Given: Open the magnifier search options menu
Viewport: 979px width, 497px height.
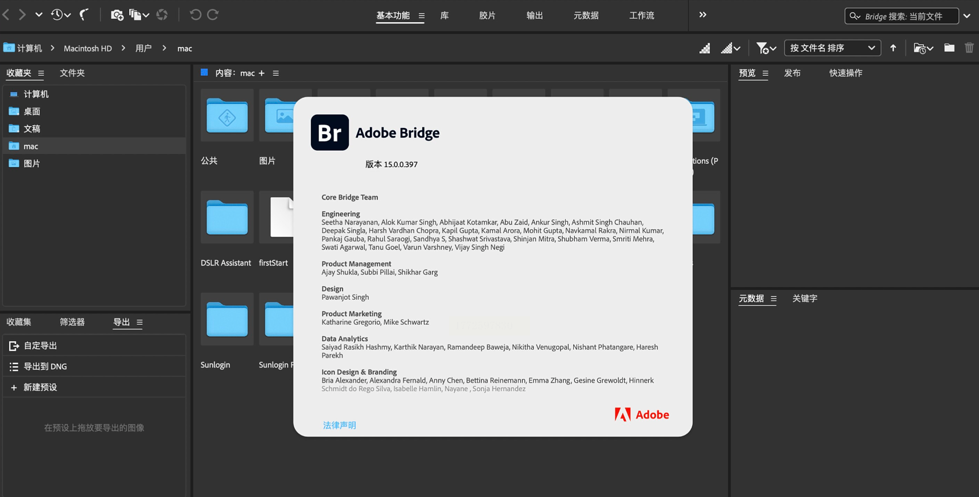Looking at the screenshot, I should (855, 16).
